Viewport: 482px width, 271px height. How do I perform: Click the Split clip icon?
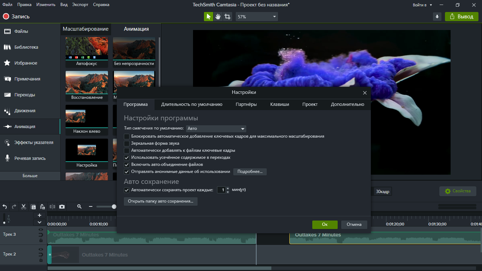point(52,207)
